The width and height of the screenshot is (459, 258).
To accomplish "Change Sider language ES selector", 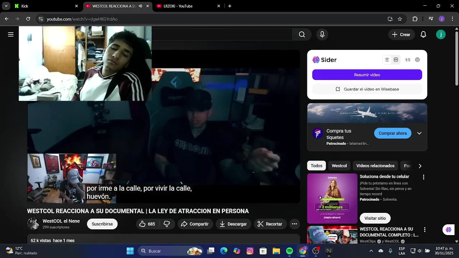I will (408, 60).
